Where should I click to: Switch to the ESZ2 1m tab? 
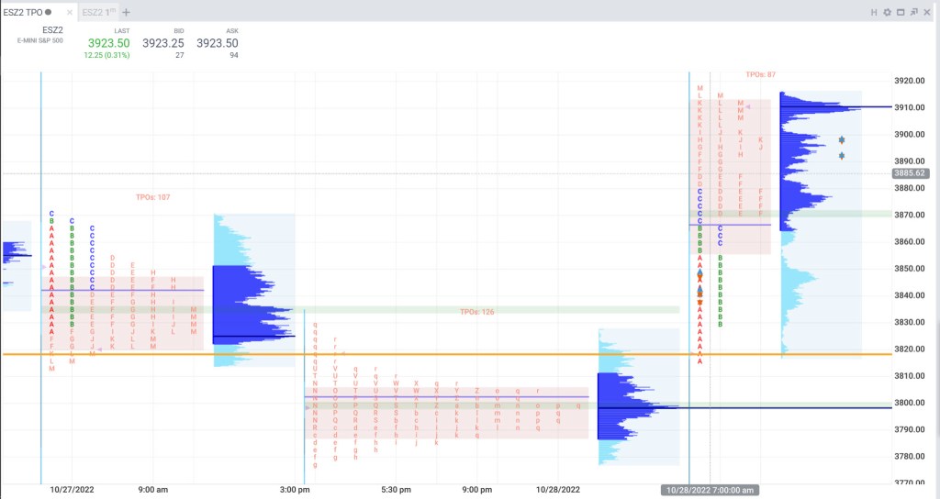[97, 12]
